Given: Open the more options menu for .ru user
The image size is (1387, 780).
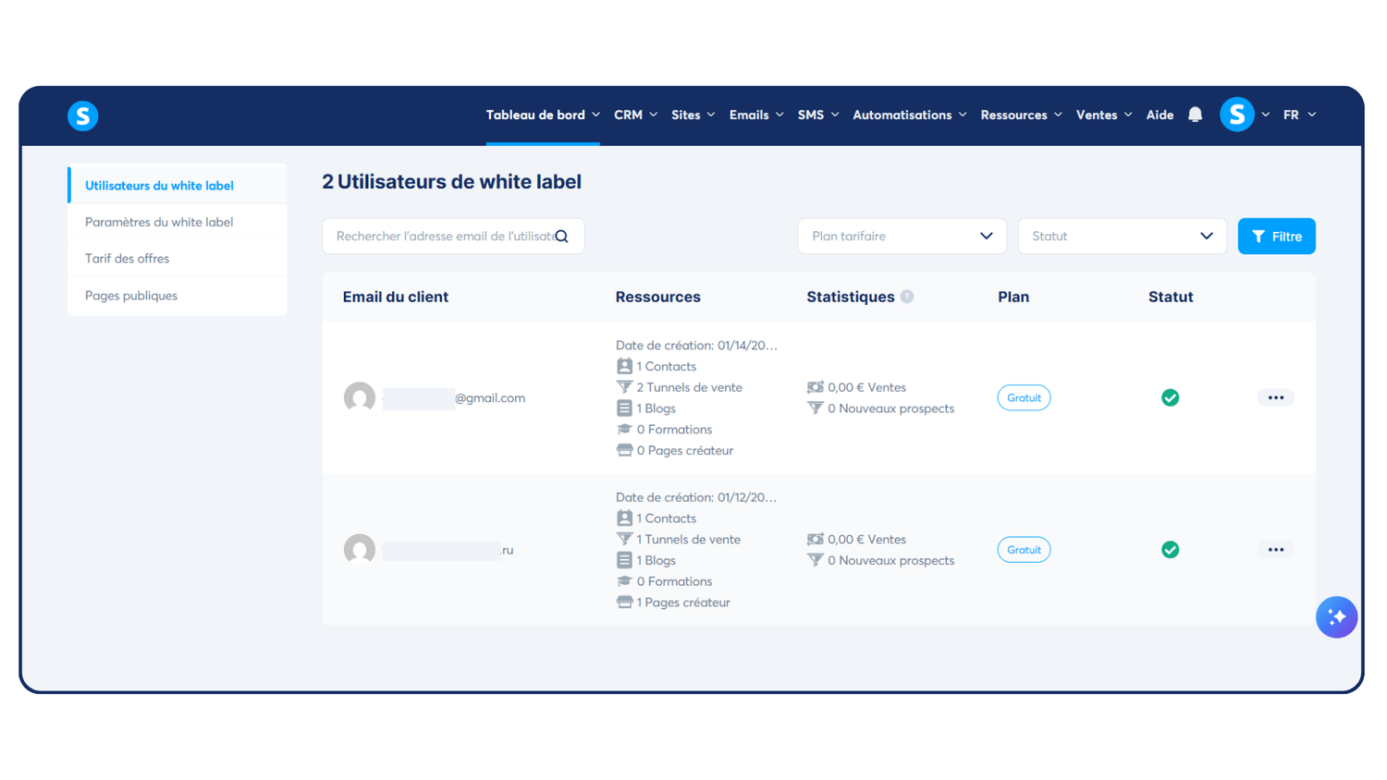Looking at the screenshot, I should point(1276,550).
